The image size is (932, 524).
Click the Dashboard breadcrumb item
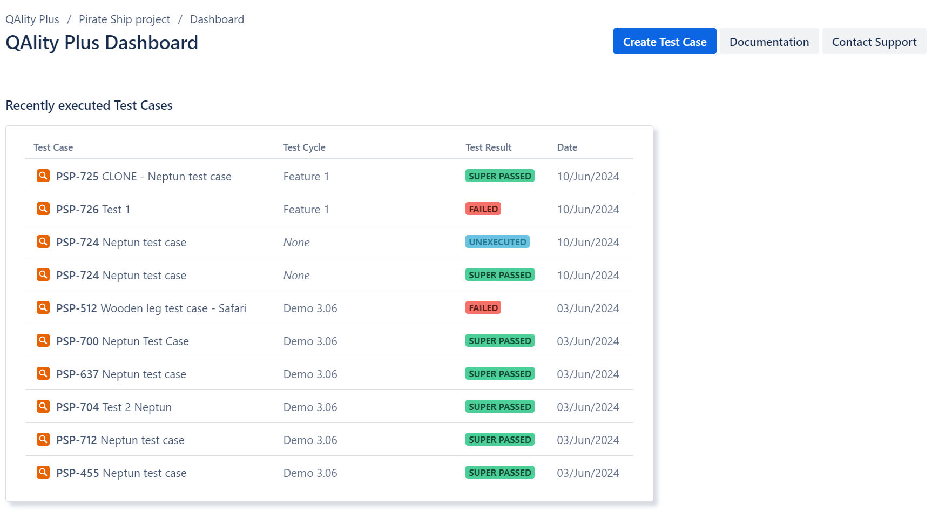pos(217,19)
